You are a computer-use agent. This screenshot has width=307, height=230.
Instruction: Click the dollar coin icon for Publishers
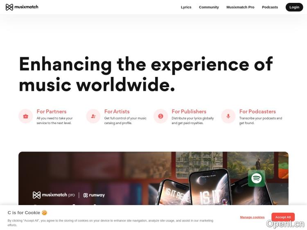click(160, 116)
